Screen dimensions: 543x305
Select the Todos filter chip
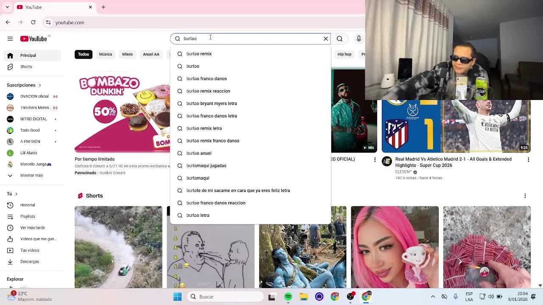[84, 54]
